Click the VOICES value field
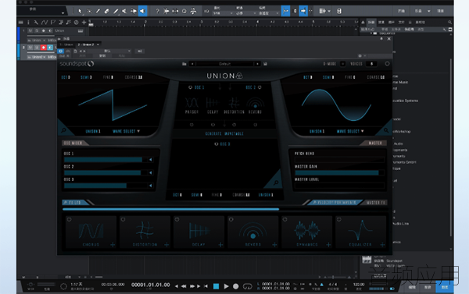This screenshot has width=469, height=294. (x=371, y=64)
